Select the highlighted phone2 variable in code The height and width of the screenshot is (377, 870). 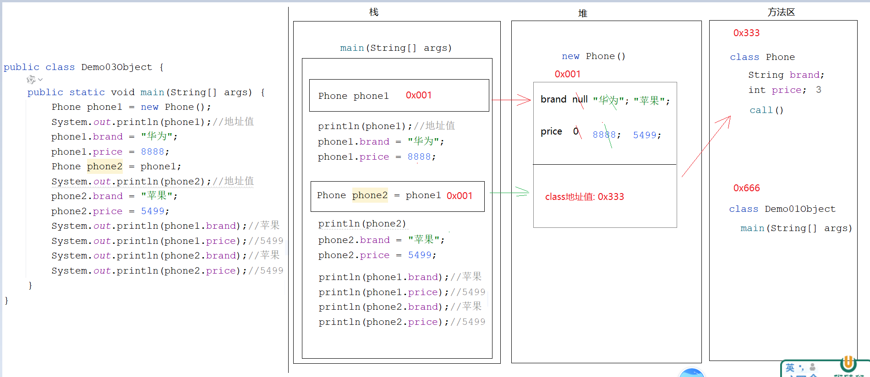tap(104, 167)
